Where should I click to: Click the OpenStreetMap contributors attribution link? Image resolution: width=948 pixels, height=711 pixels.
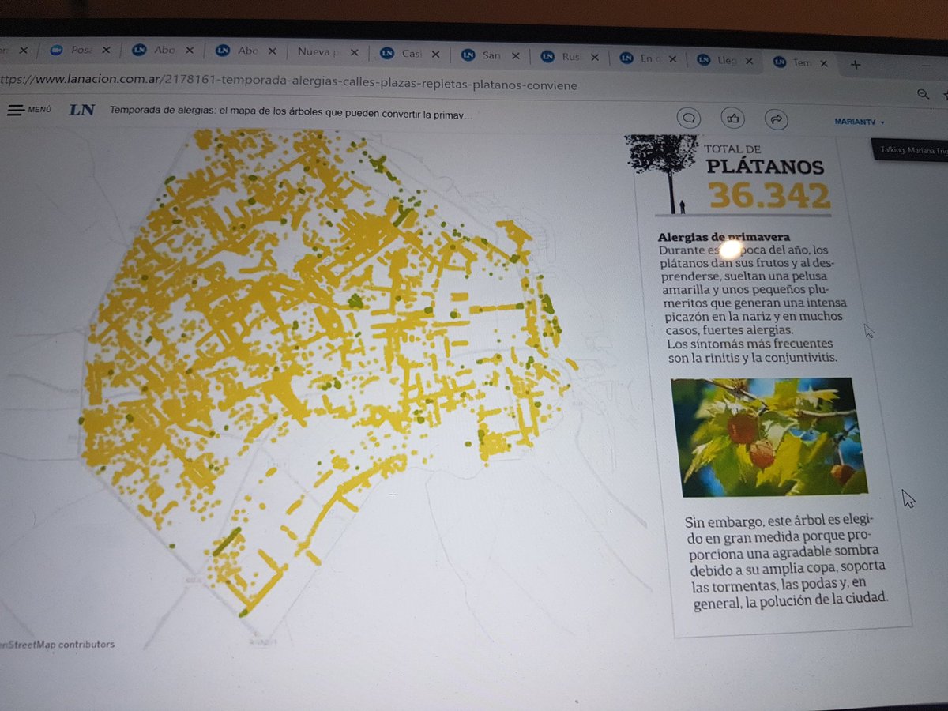[57, 645]
